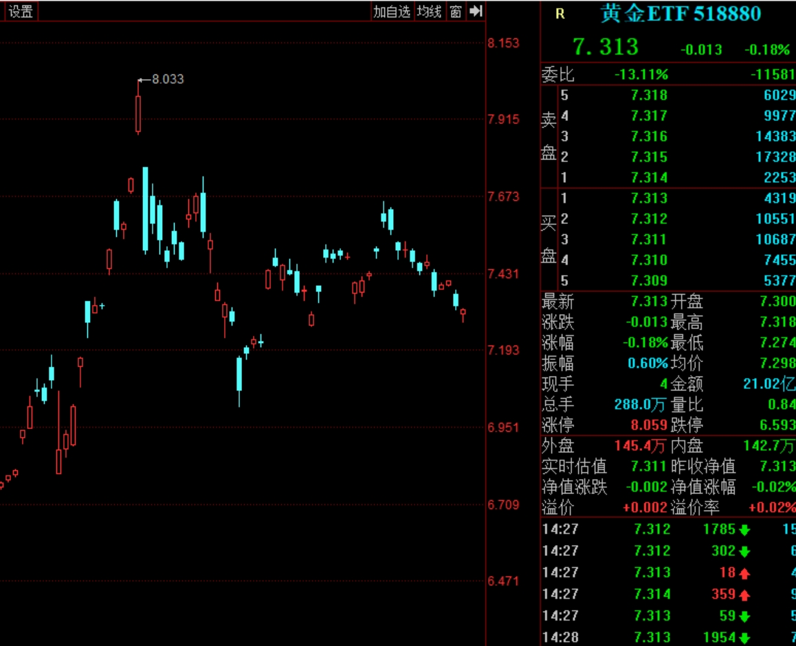Click the 金额 value 21.02亿

(769, 383)
